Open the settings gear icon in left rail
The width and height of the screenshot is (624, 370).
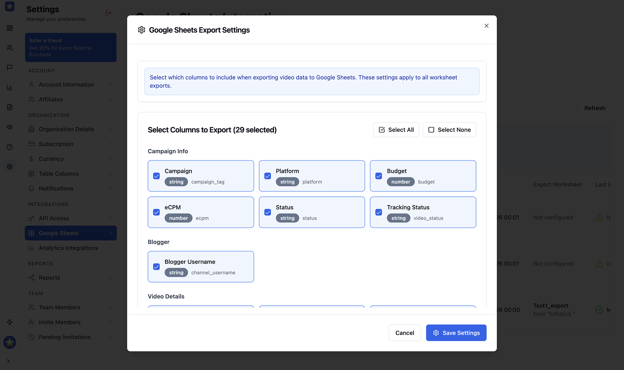pos(9,167)
